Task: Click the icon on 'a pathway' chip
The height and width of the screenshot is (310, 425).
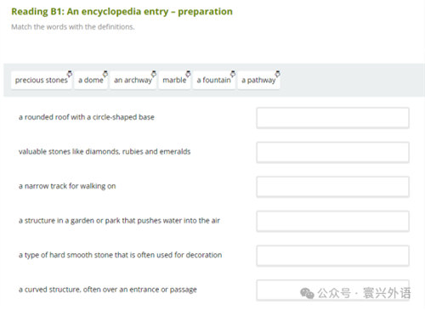Action: (277, 74)
